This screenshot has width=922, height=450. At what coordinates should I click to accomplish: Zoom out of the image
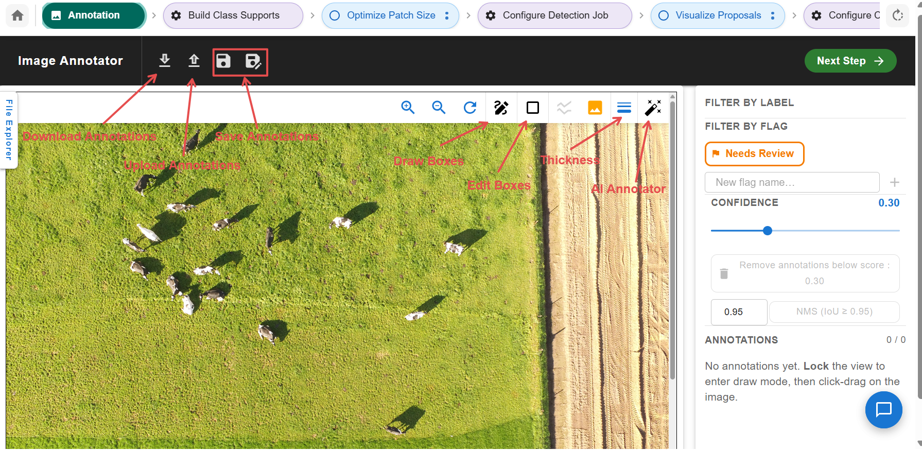point(439,108)
